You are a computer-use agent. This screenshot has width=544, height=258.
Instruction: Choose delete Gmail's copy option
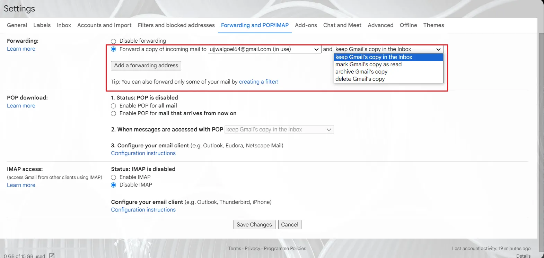388,79
